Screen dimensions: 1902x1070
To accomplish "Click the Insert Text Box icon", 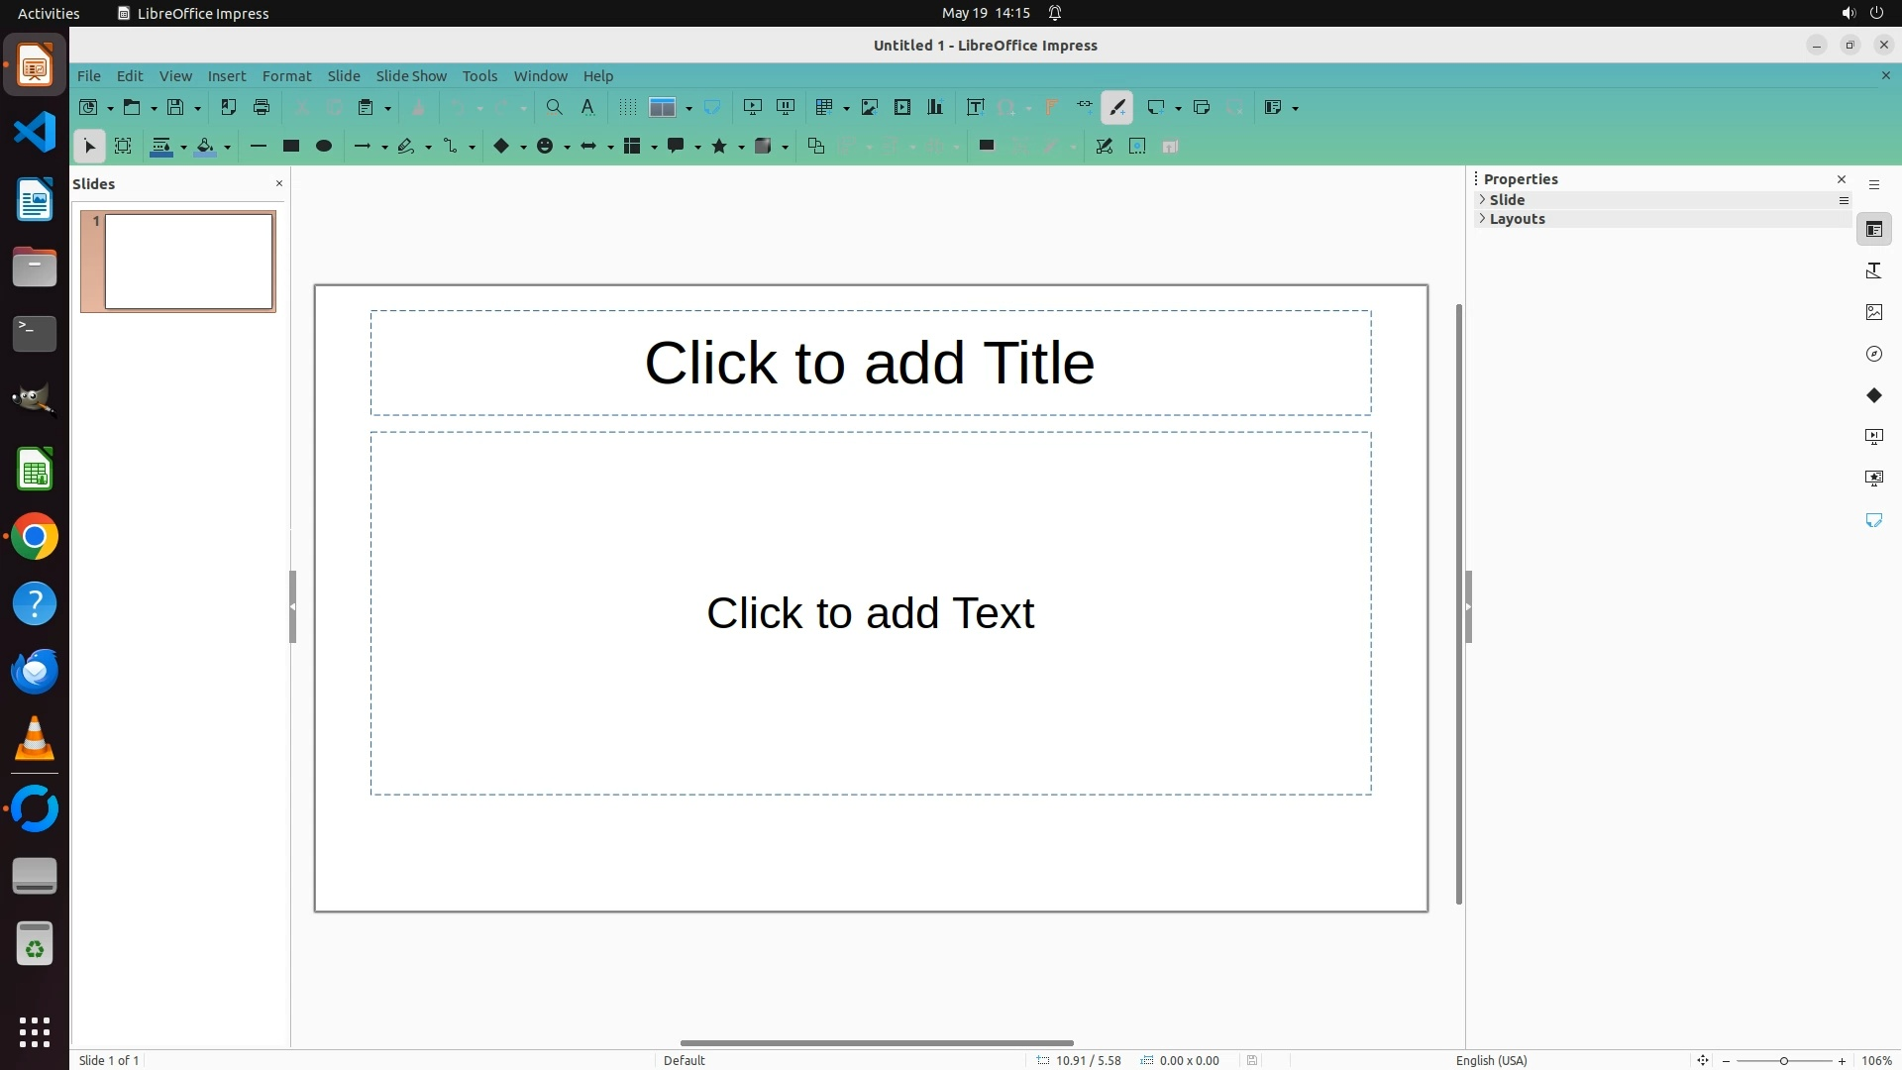I will click(975, 107).
